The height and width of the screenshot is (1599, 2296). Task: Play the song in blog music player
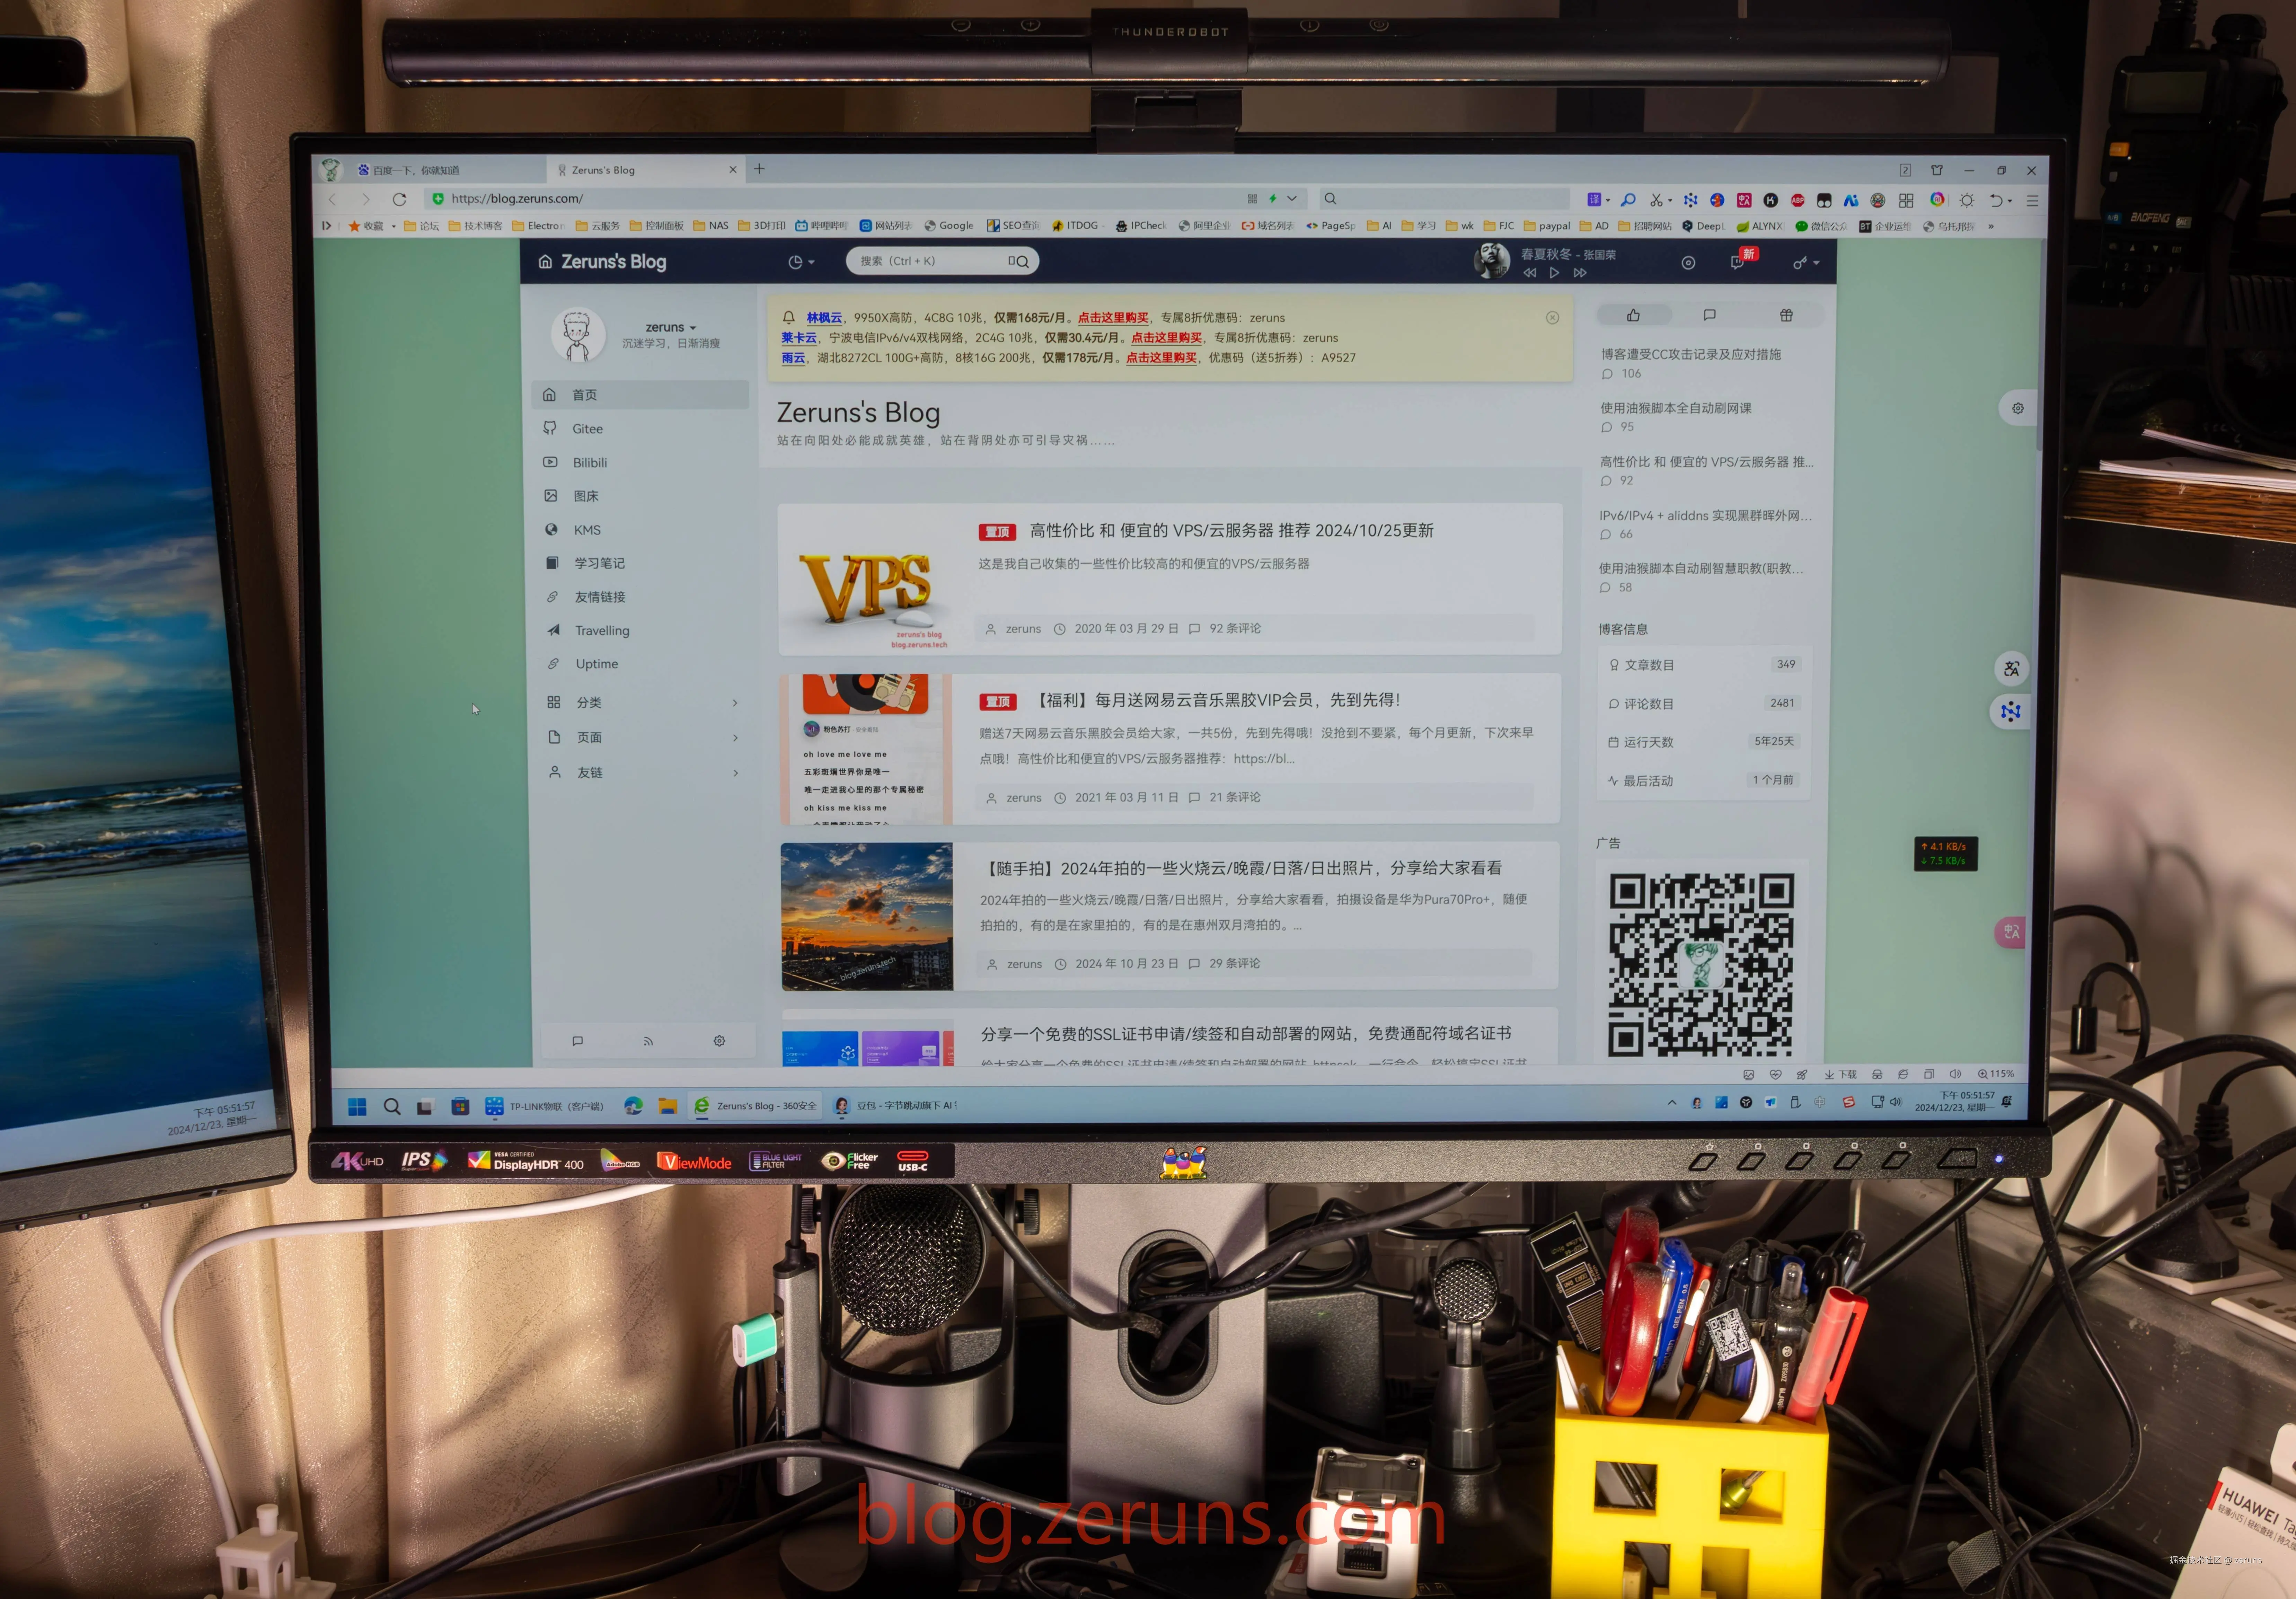click(x=1554, y=273)
